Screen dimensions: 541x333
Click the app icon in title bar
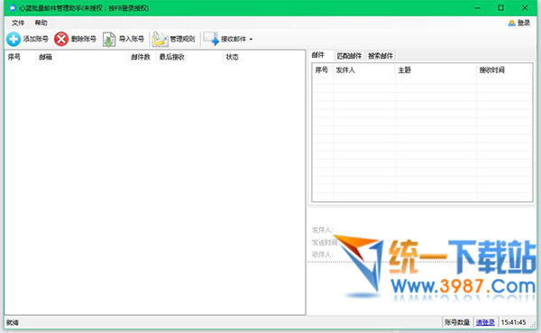tap(13, 7)
